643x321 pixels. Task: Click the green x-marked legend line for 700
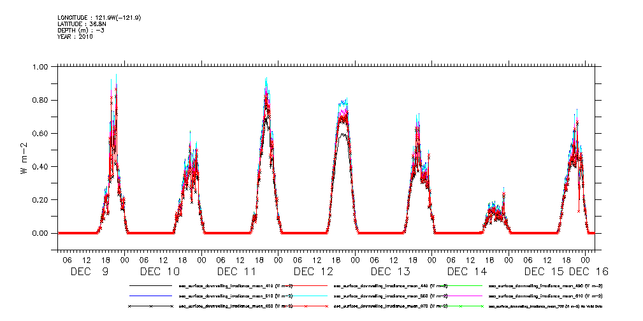pyautogui.click(x=461, y=306)
